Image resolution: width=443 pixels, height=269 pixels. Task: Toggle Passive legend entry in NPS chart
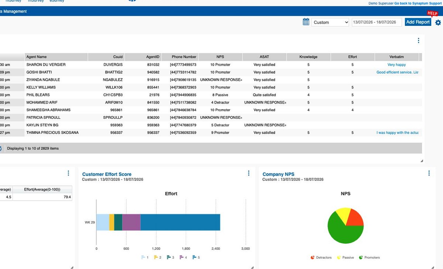tap(345, 258)
